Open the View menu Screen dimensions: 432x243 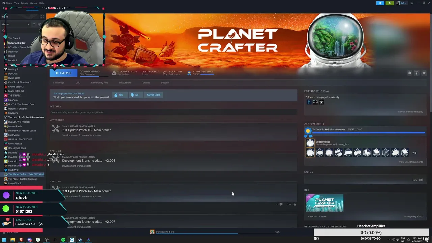coord(16,3)
